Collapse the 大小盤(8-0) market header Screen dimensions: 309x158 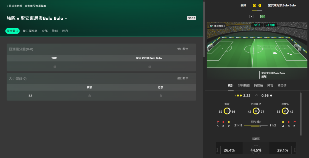click(101, 78)
